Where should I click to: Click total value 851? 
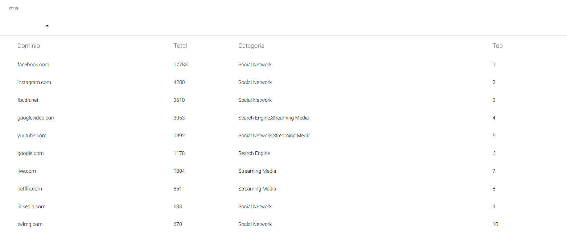coord(178,189)
